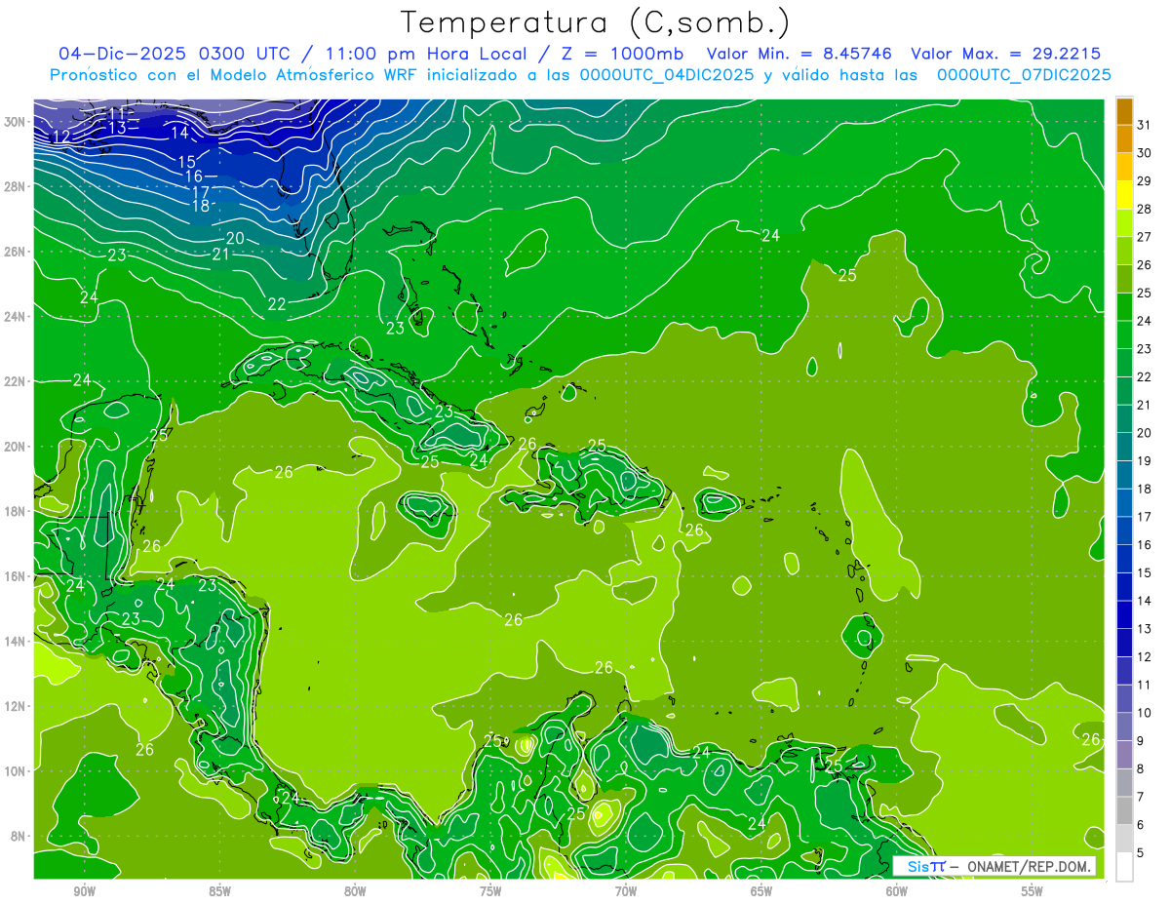Click the color scale label "19"
The image size is (1170, 904).
pyautogui.click(x=1145, y=461)
